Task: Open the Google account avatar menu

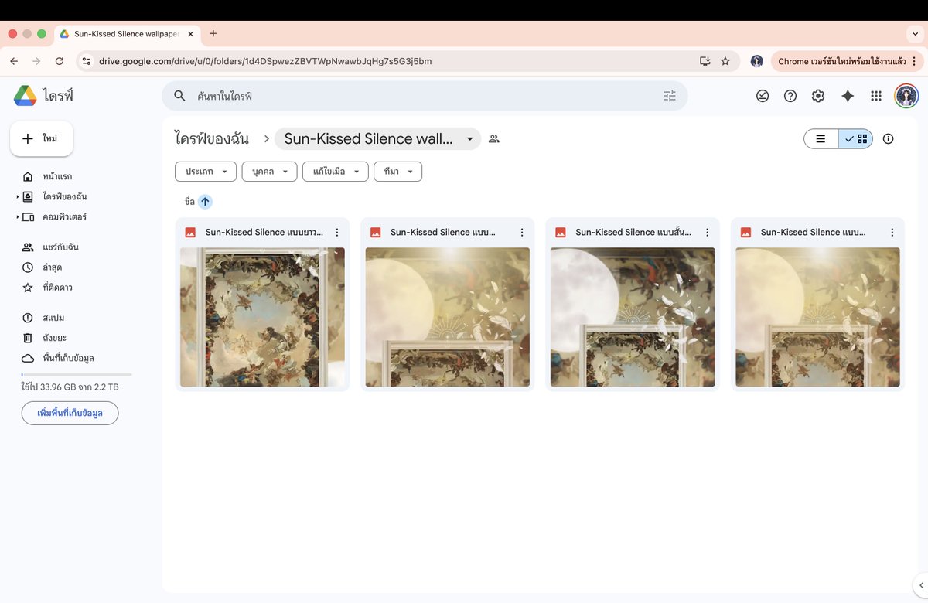Action: click(906, 96)
